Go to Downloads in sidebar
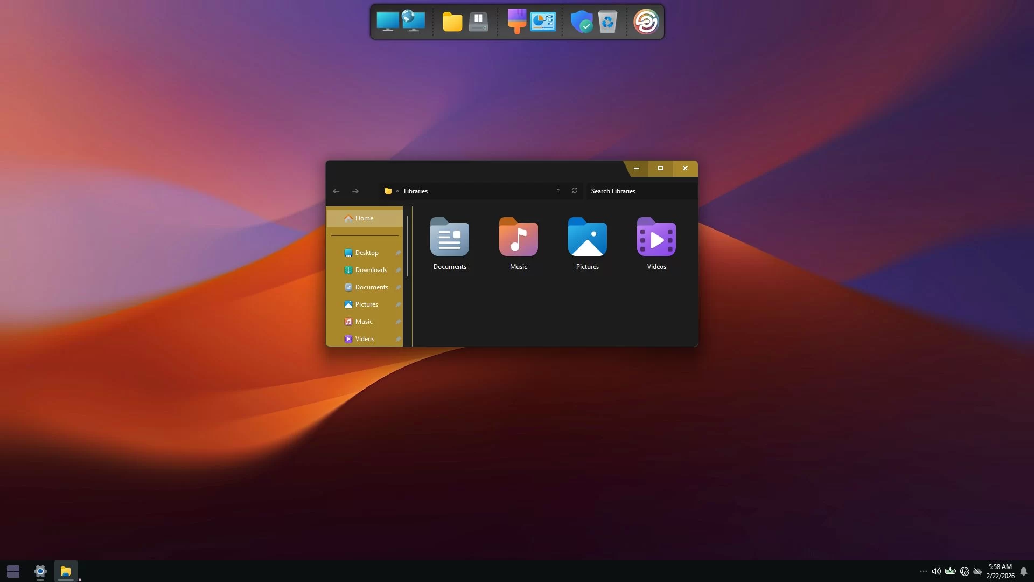The image size is (1034, 582). (x=371, y=270)
